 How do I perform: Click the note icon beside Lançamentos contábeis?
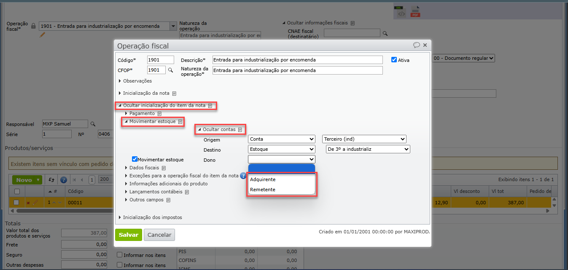point(187,192)
